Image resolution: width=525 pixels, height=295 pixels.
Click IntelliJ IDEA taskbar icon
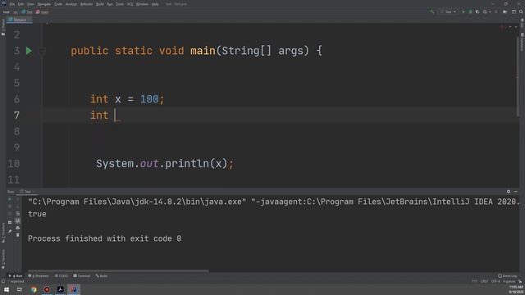pyautogui.click(x=73, y=289)
